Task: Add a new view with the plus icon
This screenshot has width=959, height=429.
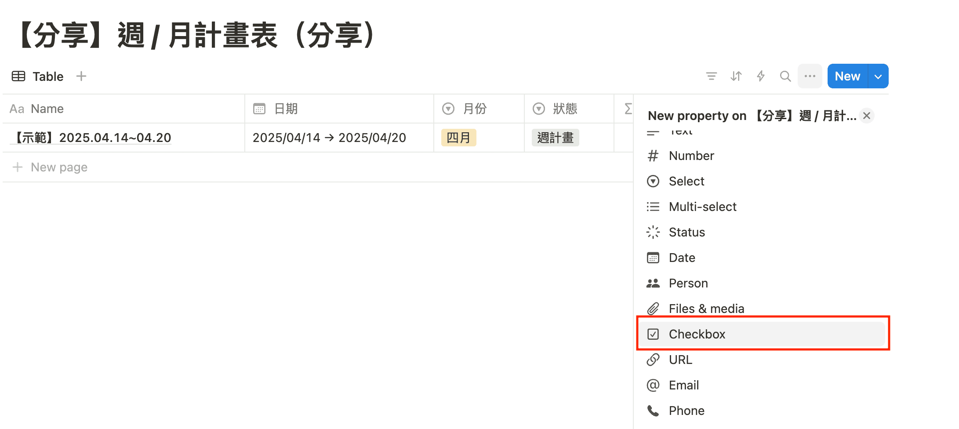Action: pyautogui.click(x=81, y=76)
